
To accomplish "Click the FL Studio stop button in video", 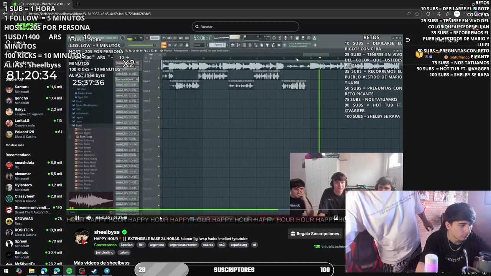I will 141,38.
